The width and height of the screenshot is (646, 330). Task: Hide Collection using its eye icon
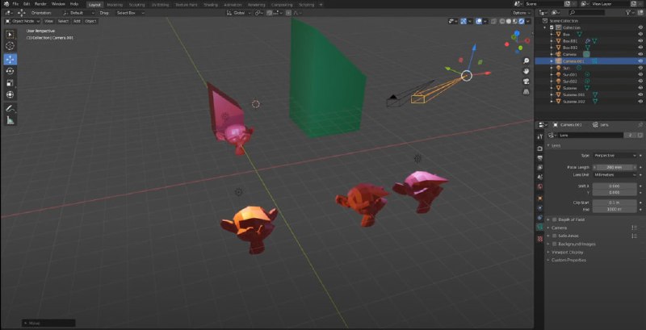pos(640,27)
